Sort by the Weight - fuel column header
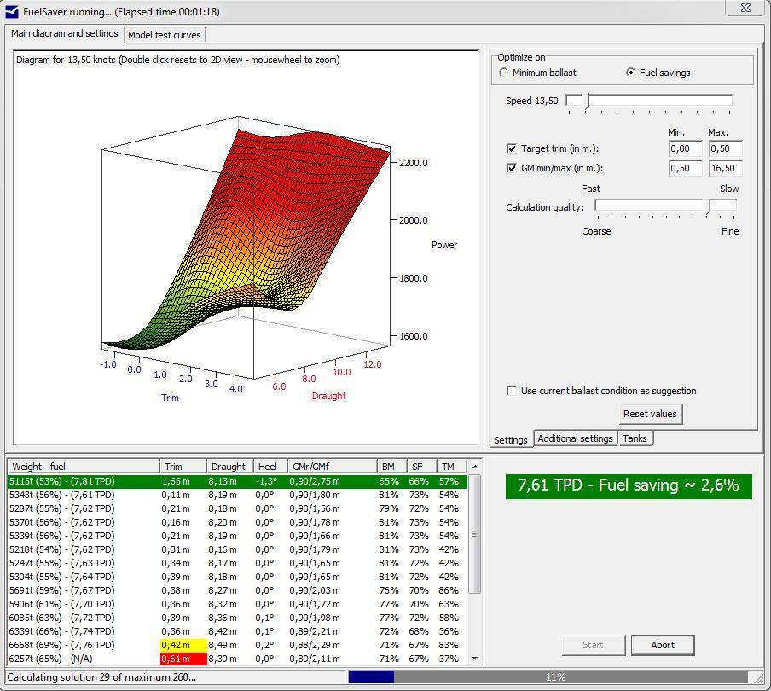The height and width of the screenshot is (691, 771). click(83, 467)
